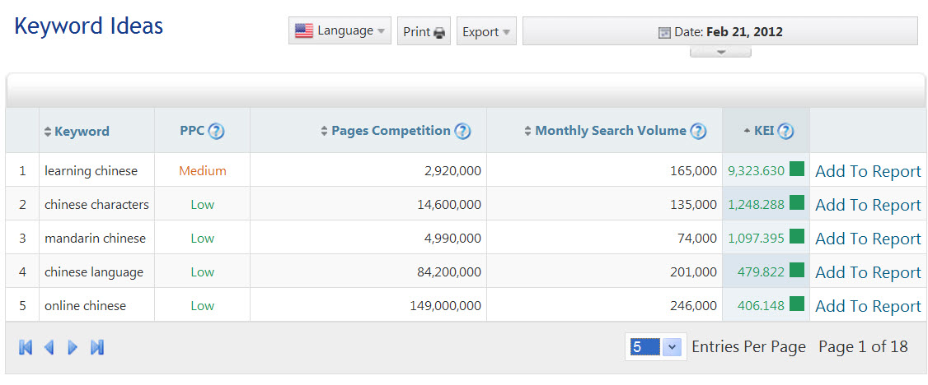Expand the Export dropdown menu

[486, 31]
